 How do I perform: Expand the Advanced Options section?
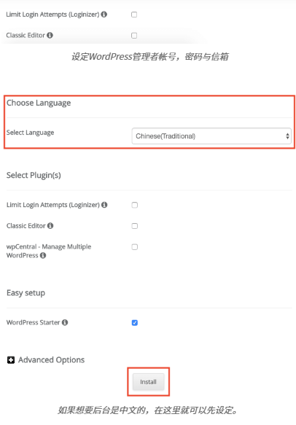point(51,360)
